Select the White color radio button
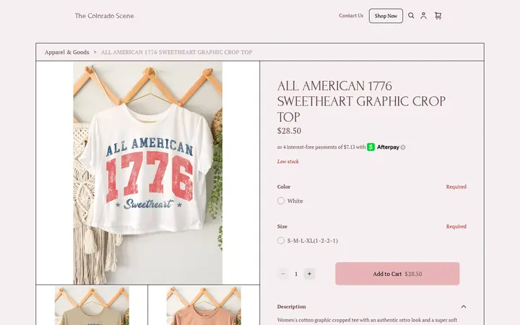The height and width of the screenshot is (325, 520). [281, 201]
